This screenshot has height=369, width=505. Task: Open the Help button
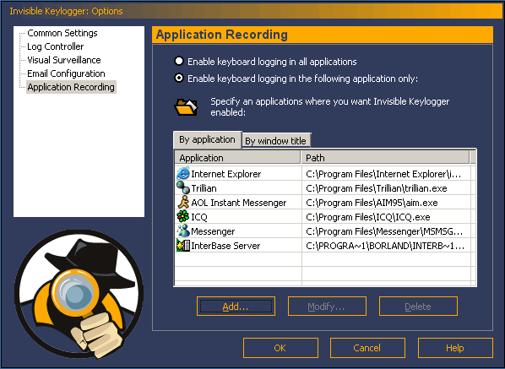click(x=455, y=348)
